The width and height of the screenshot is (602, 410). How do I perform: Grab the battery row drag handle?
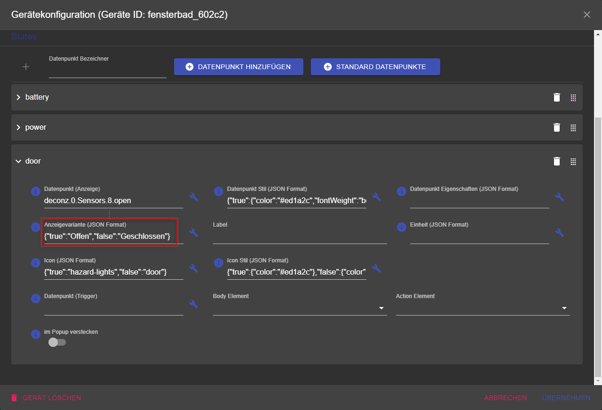573,97
